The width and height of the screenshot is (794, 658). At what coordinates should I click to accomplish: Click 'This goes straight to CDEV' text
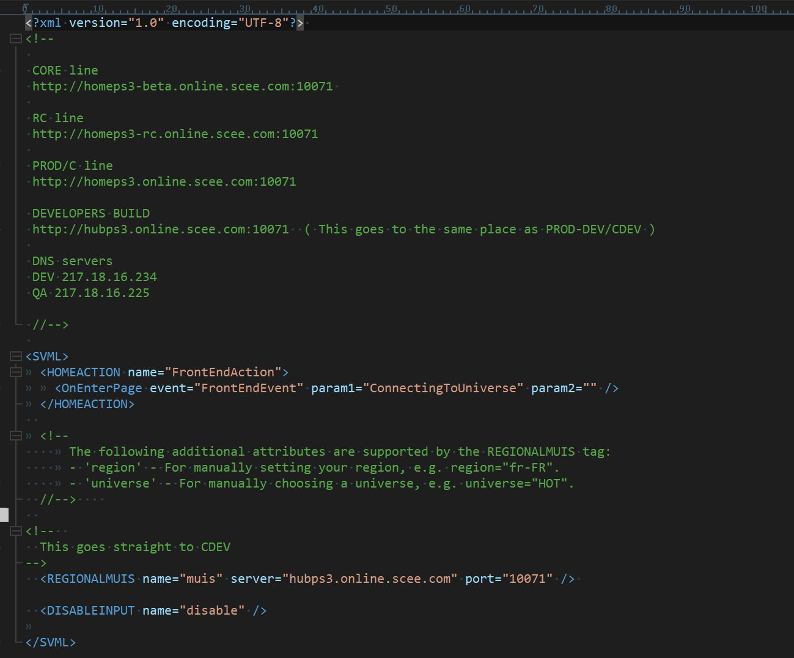(x=135, y=547)
